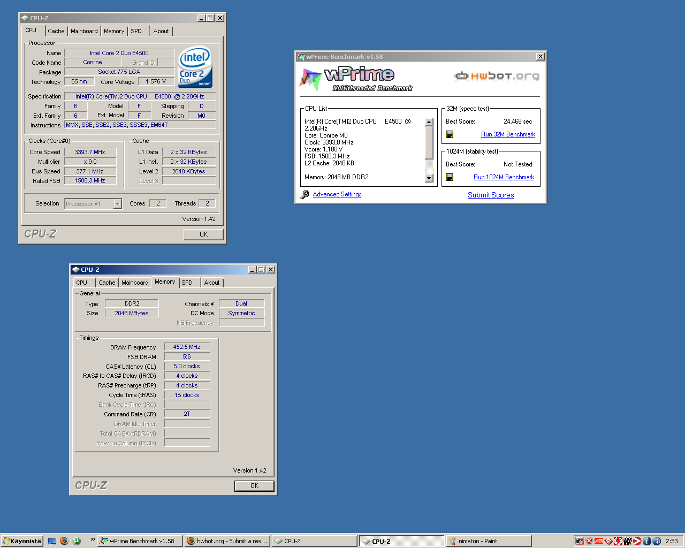685x548 pixels.
Task: Run the 1024M Benchmark
Action: (x=504, y=177)
